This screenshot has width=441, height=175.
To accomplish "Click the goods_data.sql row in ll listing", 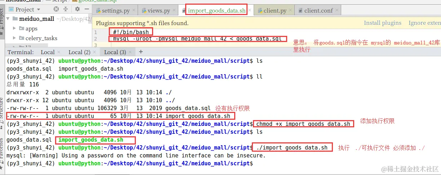I will pos(108,108).
